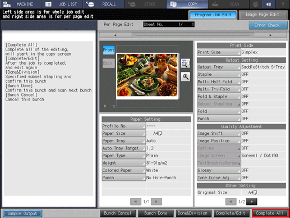Switch to Image Page Edit mode
The width and height of the screenshot is (290, 218).
(x=263, y=15)
